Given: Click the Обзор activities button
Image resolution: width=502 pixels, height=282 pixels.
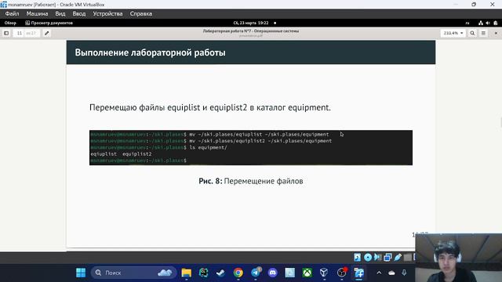Looking at the screenshot, I should 10,23.
